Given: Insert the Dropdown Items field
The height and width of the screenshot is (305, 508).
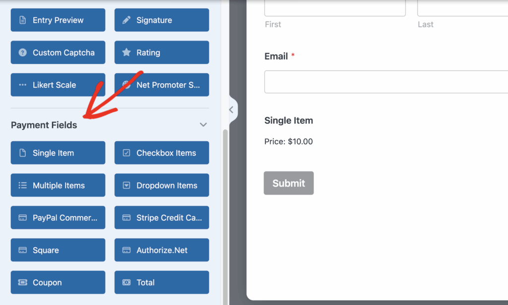Looking at the screenshot, I should pos(162,185).
